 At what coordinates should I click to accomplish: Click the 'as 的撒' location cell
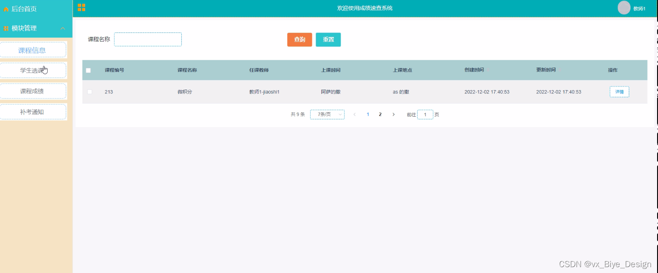[401, 92]
